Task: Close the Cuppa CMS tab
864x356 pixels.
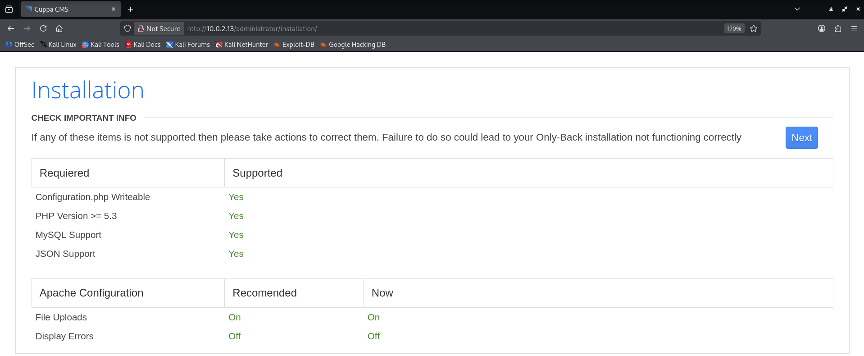Action: pos(114,9)
